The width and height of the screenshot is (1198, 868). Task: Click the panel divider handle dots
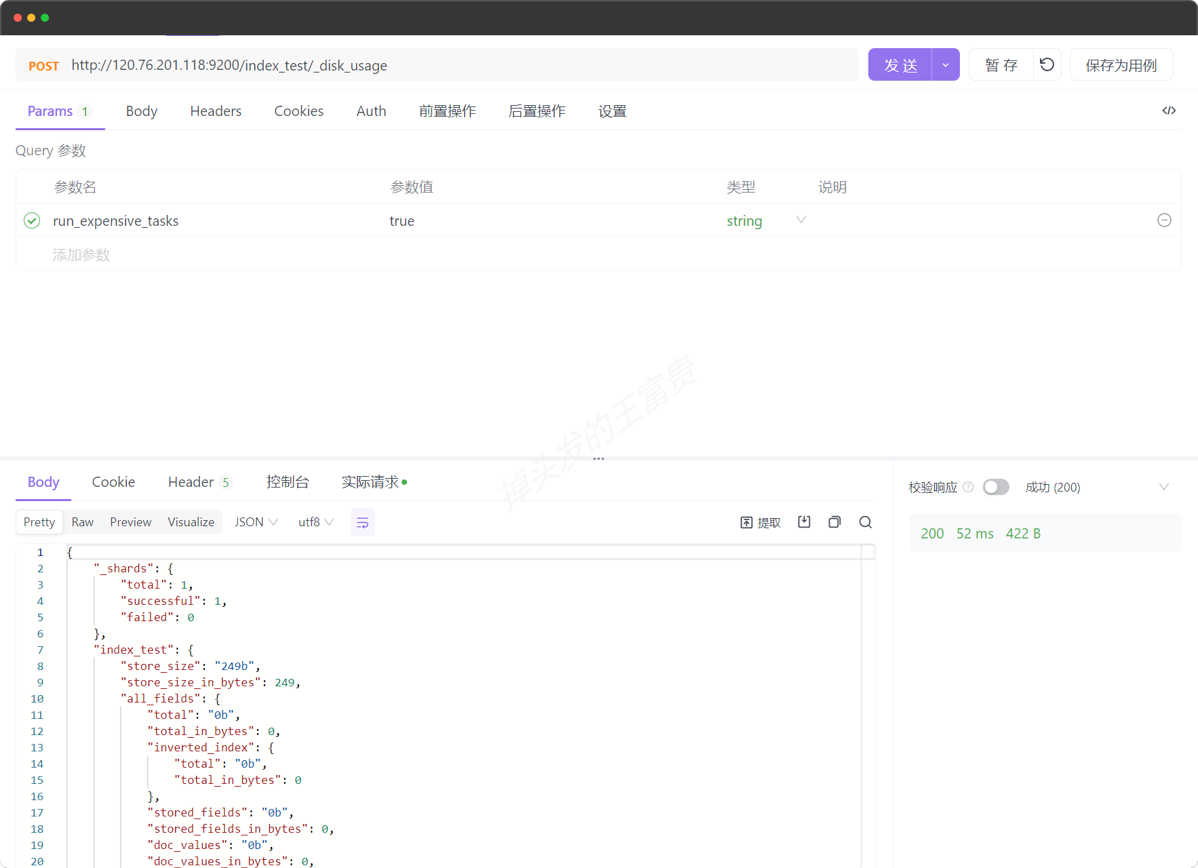coord(598,459)
